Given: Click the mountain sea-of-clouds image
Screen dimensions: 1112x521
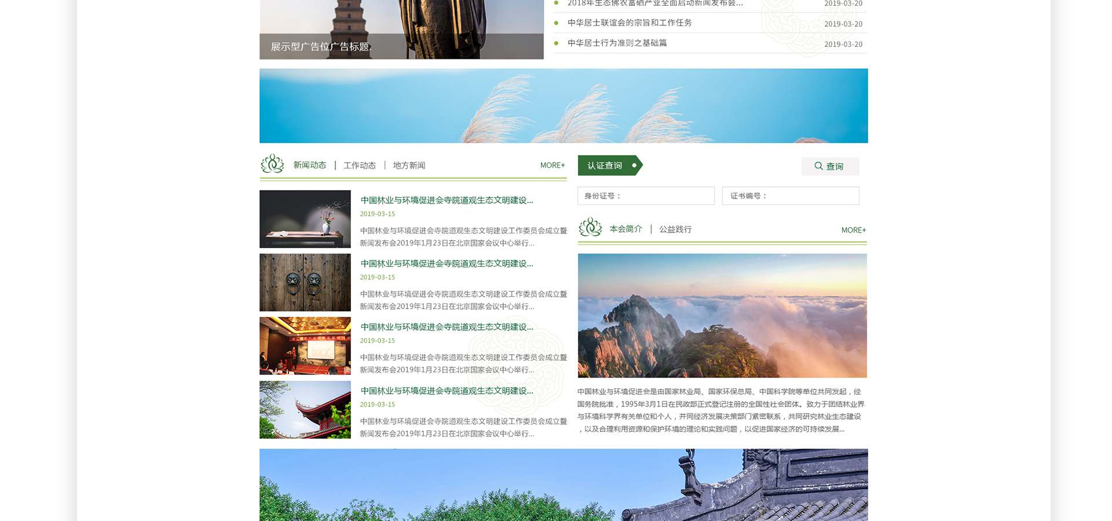Looking at the screenshot, I should [x=722, y=315].
